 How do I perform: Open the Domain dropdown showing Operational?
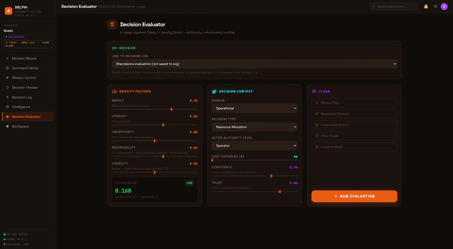254,108
